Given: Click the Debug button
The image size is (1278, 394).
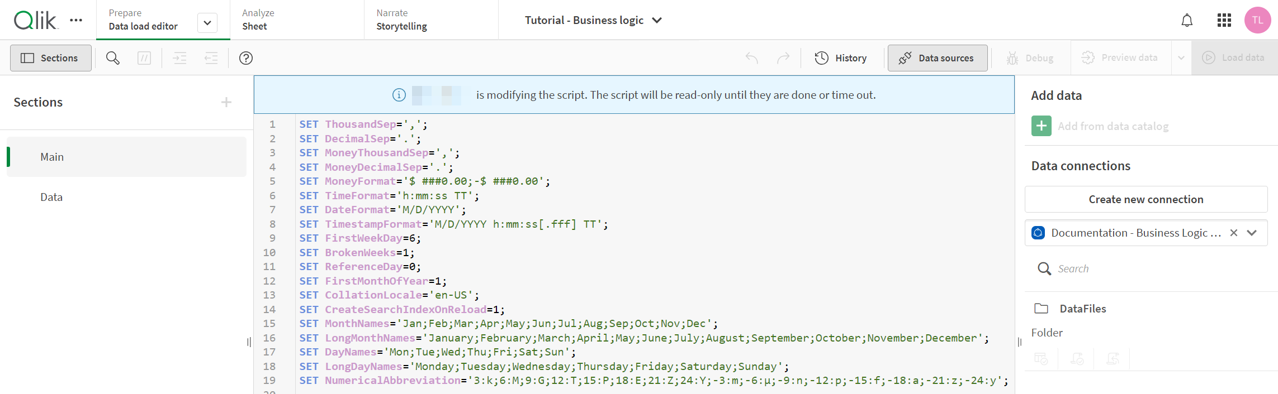Looking at the screenshot, I should pos(1030,58).
